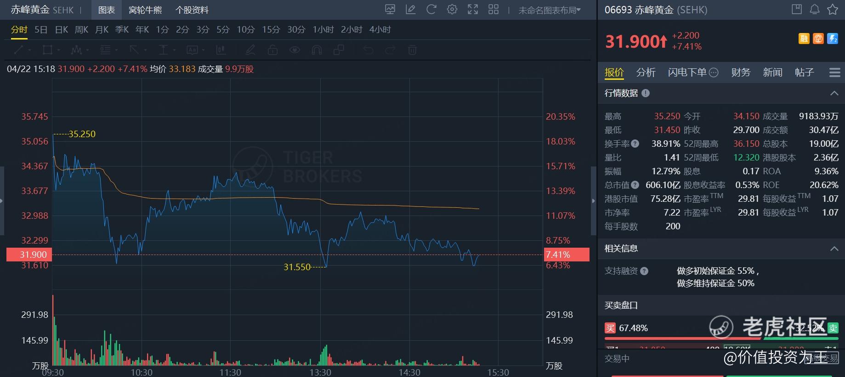The width and height of the screenshot is (845, 377).
Task: Open the arrow tool dropdown arrow
Action: [x=145, y=50]
